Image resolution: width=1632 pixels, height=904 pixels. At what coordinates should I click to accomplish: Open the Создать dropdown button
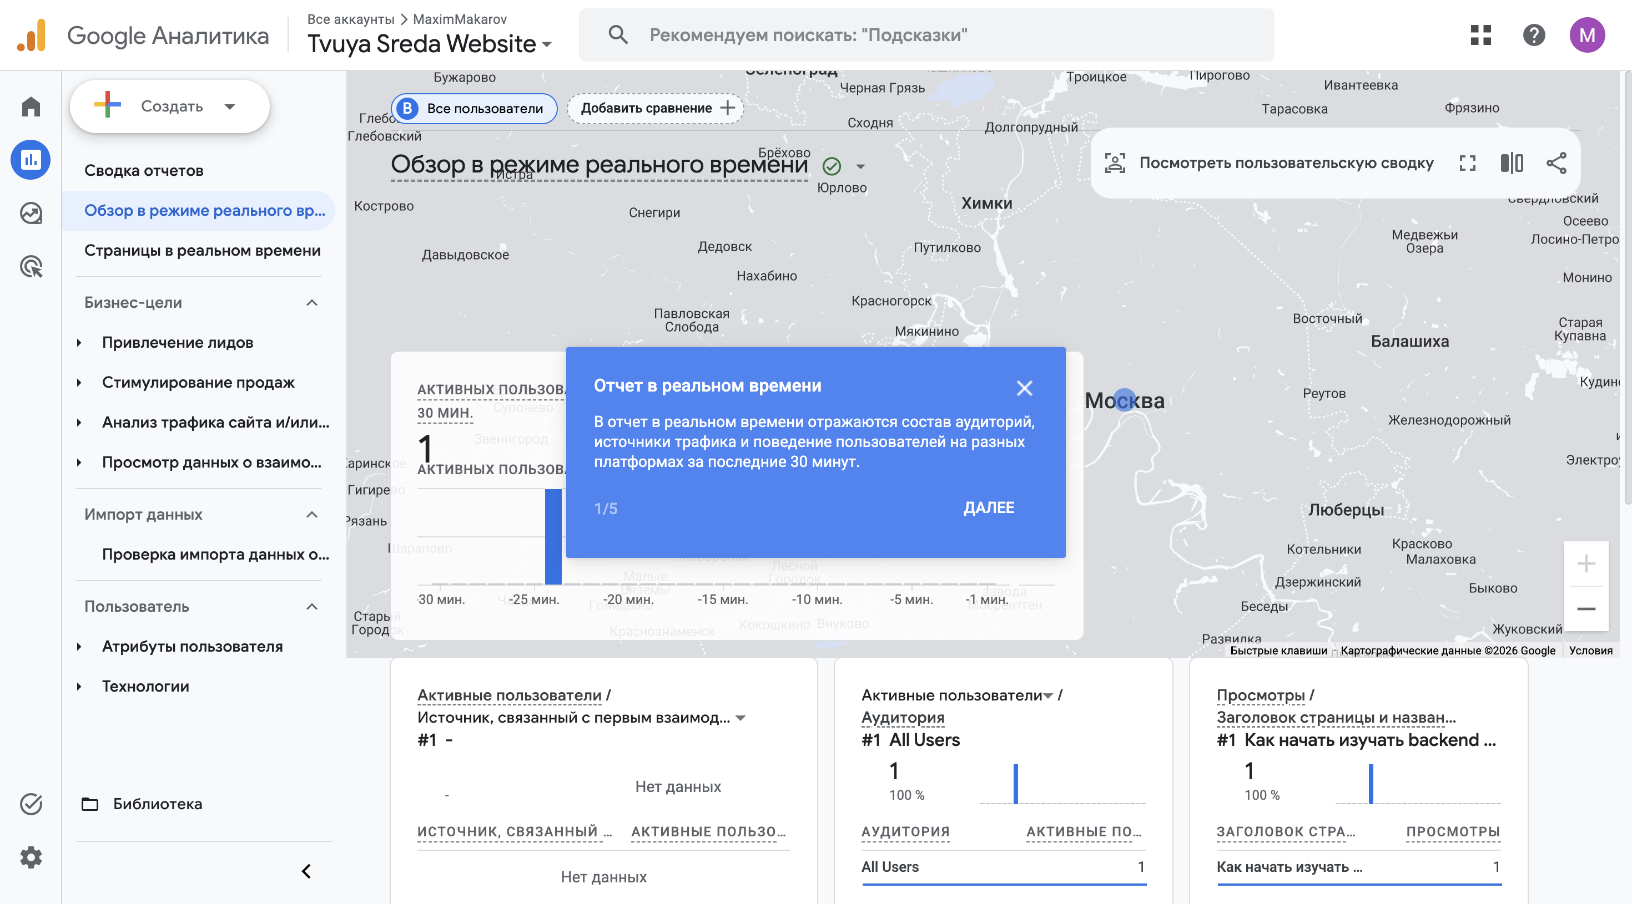(x=170, y=106)
